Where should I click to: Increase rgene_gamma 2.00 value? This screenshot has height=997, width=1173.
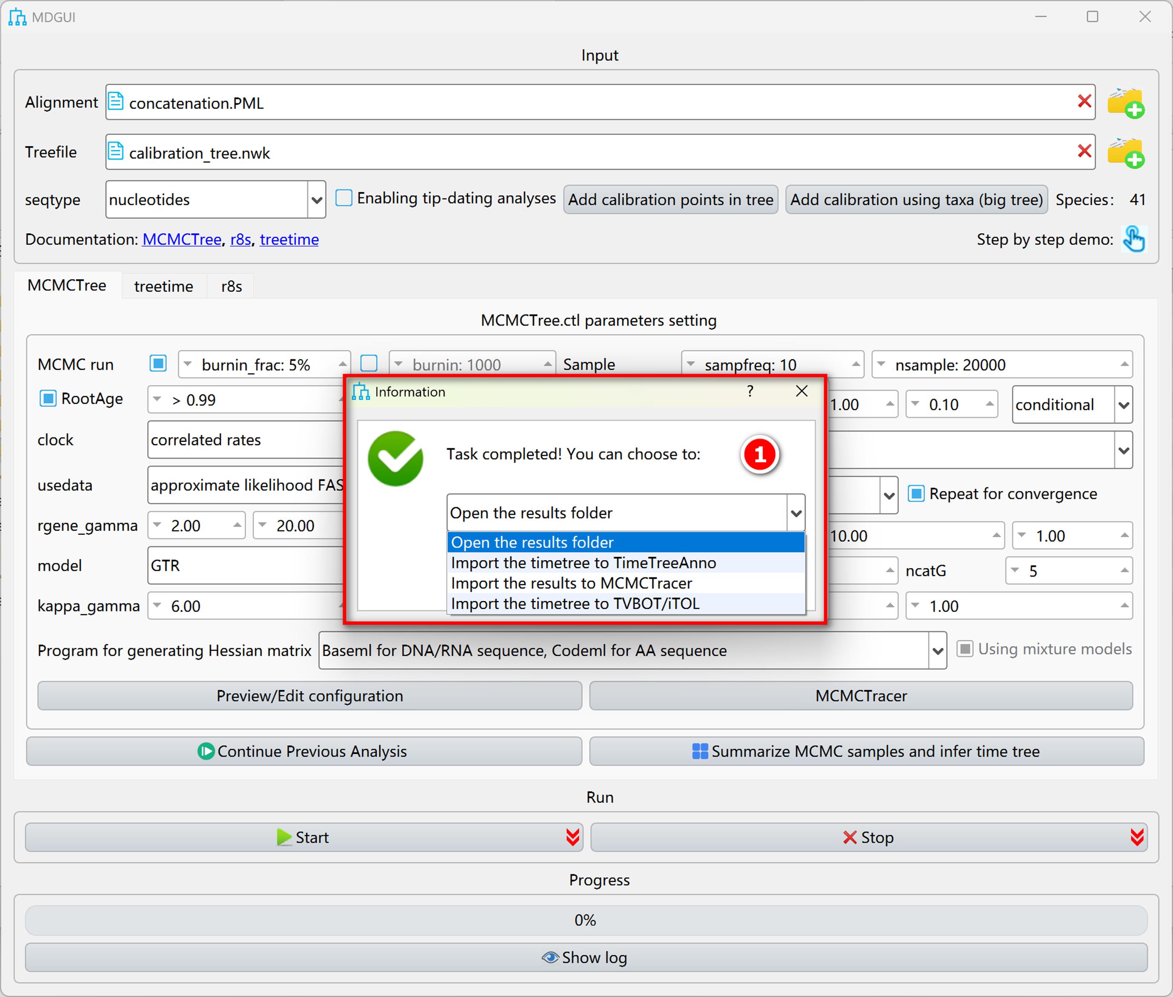click(x=237, y=525)
